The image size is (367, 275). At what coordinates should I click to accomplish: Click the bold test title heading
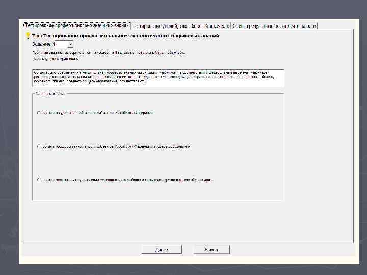coord(125,36)
